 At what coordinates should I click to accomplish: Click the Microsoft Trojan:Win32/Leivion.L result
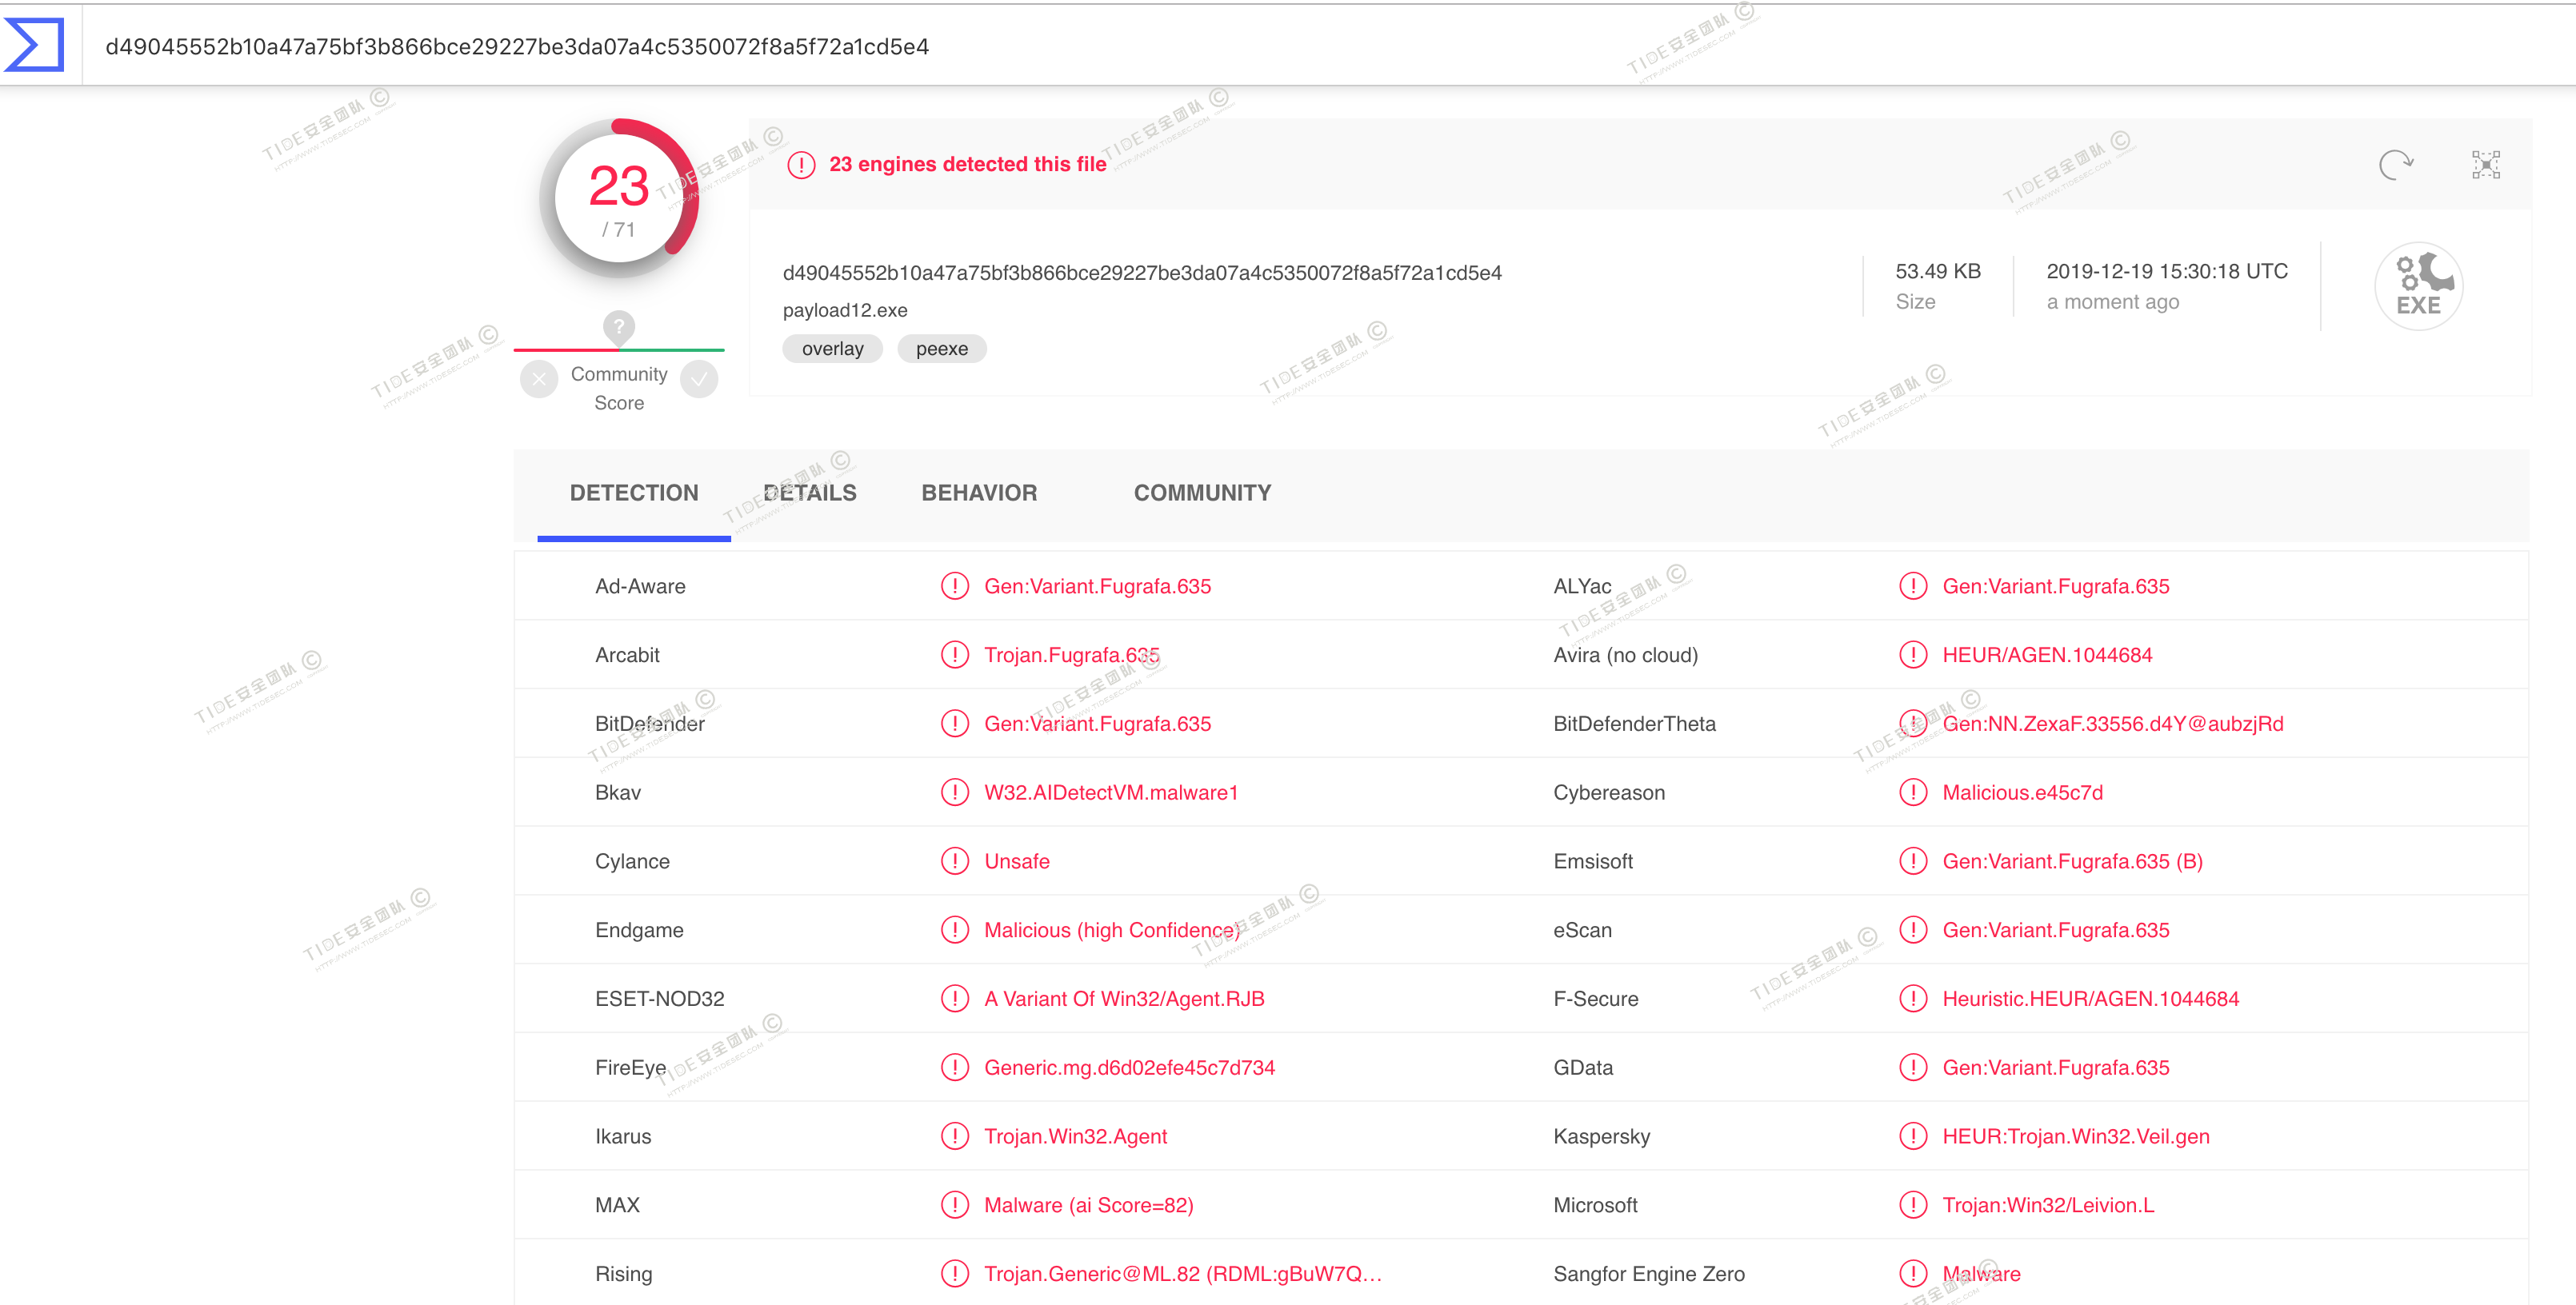(x=2047, y=1205)
